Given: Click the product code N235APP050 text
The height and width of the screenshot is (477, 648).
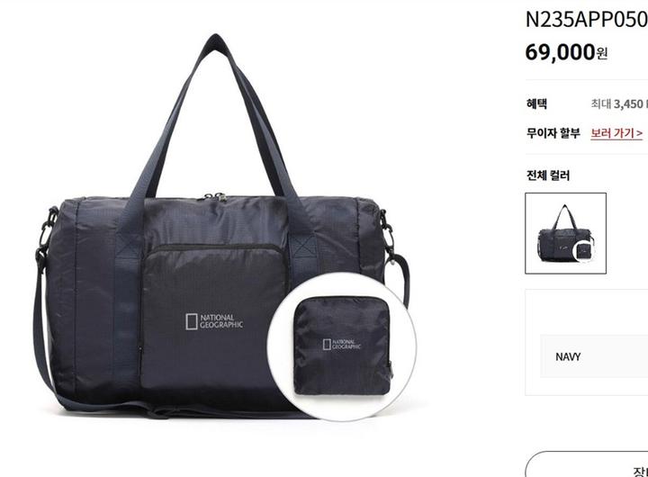Looking at the screenshot, I should tap(587, 19).
